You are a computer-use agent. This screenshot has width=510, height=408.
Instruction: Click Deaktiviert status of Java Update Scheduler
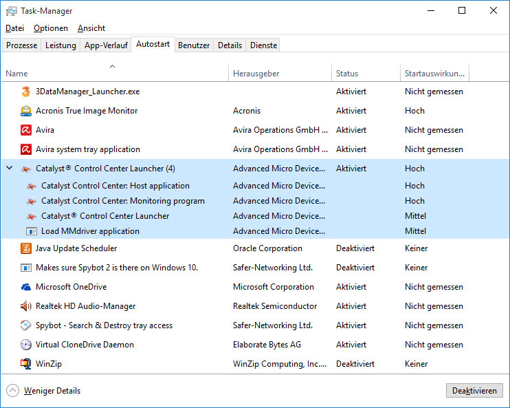click(x=355, y=248)
